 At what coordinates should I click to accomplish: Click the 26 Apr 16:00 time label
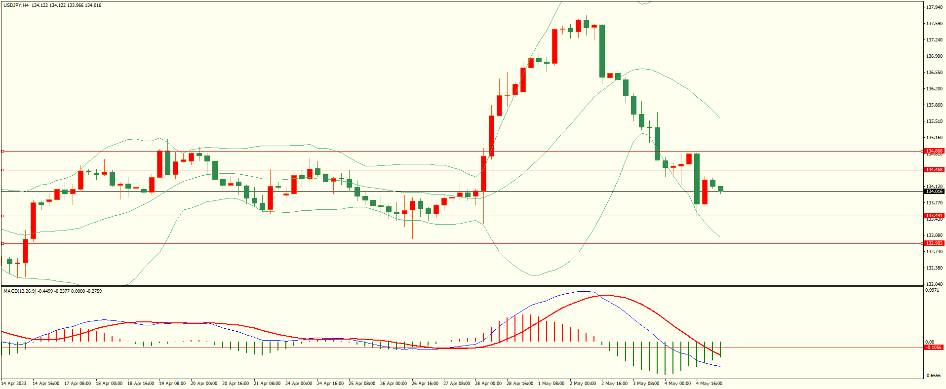click(x=425, y=384)
